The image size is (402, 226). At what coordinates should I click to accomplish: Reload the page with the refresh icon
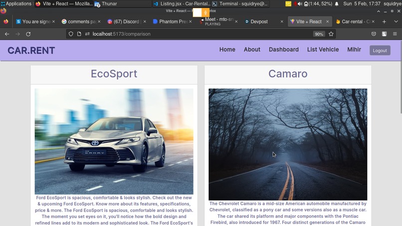pyautogui.click(x=28, y=34)
